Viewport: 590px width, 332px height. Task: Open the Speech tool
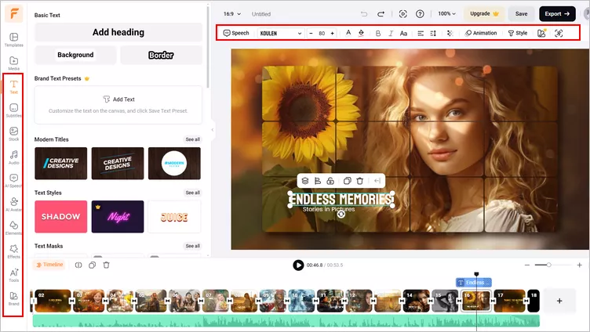[x=236, y=33]
